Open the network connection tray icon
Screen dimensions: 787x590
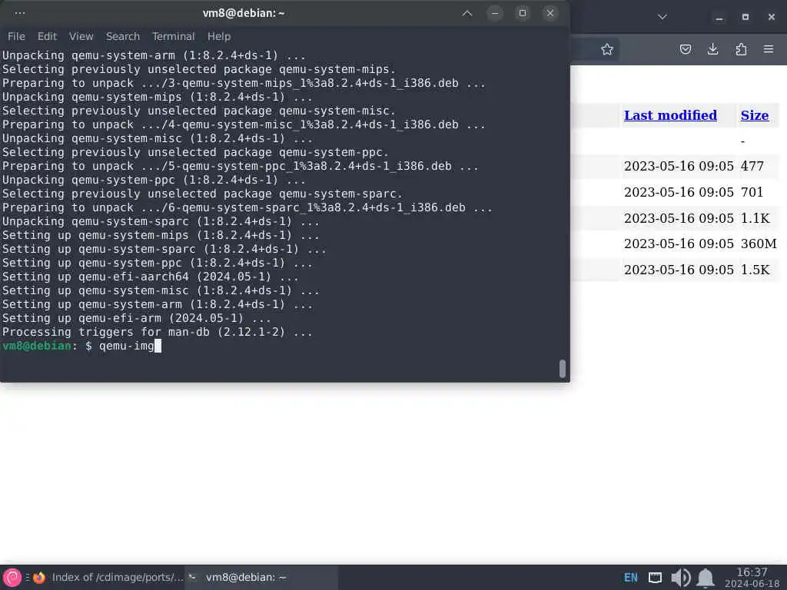[x=655, y=578]
